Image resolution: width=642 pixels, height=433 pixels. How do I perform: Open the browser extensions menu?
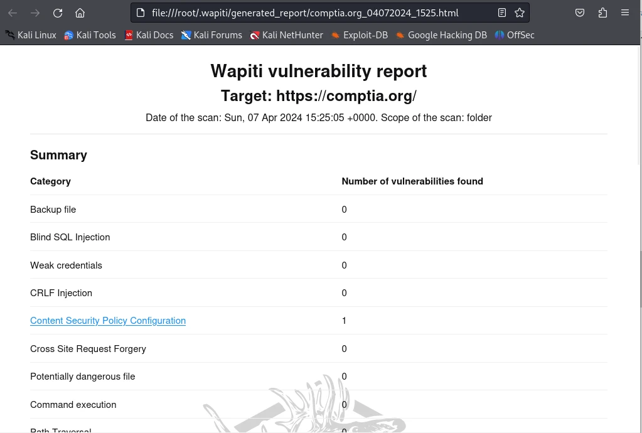[602, 13]
